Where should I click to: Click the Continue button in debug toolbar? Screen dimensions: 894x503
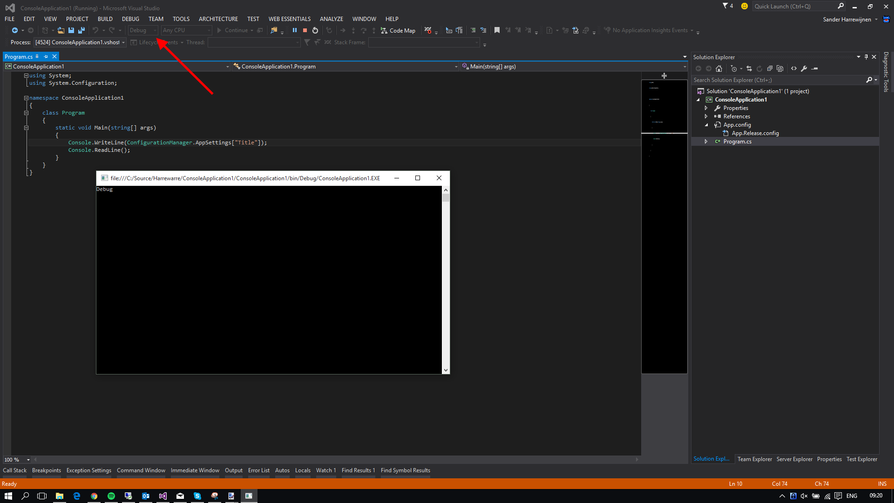[235, 30]
